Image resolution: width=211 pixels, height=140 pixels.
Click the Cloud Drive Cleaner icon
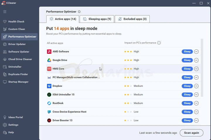tap(5, 59)
